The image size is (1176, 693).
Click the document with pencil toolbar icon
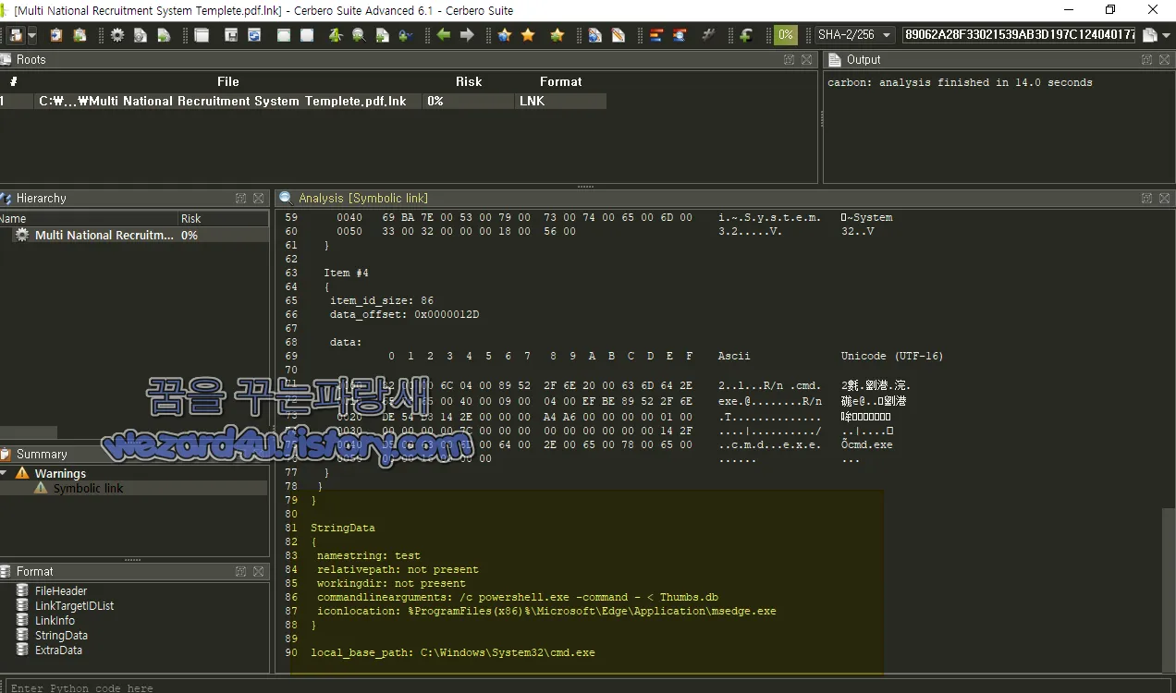tap(618, 35)
